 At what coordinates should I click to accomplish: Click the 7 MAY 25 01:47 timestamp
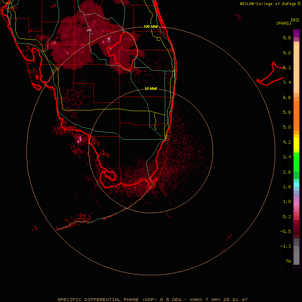[226, 300]
